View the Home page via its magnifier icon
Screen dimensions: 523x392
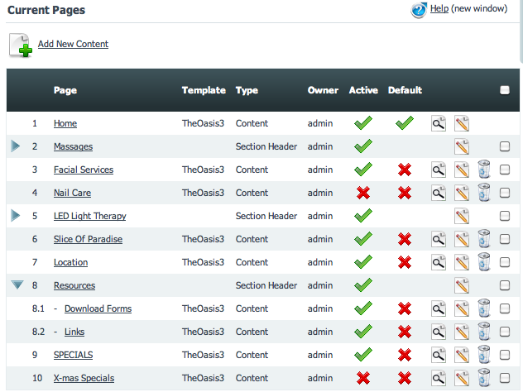pyautogui.click(x=439, y=124)
